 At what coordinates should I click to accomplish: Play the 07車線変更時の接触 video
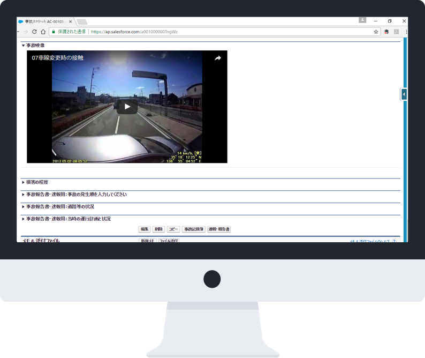coord(127,107)
